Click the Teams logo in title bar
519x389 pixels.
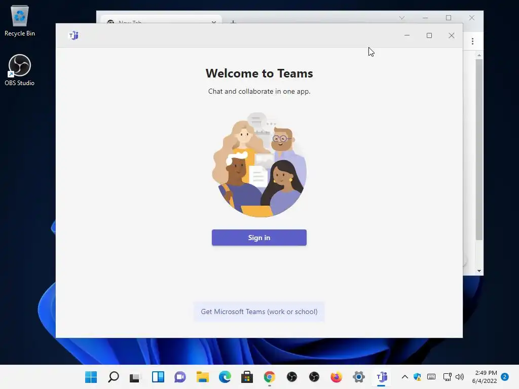(73, 35)
